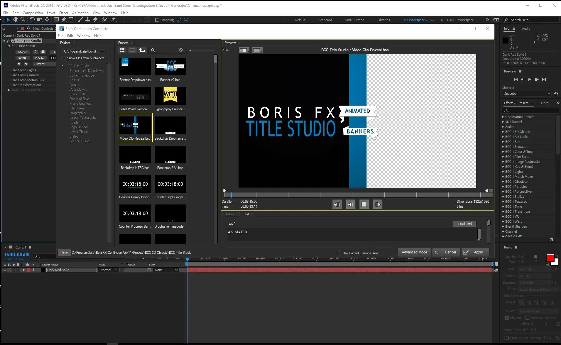Select the Pan Behind anchor point tool

(x=47, y=20)
